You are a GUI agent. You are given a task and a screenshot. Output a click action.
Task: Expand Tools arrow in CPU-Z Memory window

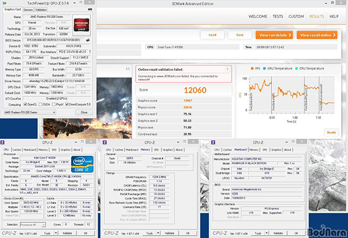[x=158, y=233]
